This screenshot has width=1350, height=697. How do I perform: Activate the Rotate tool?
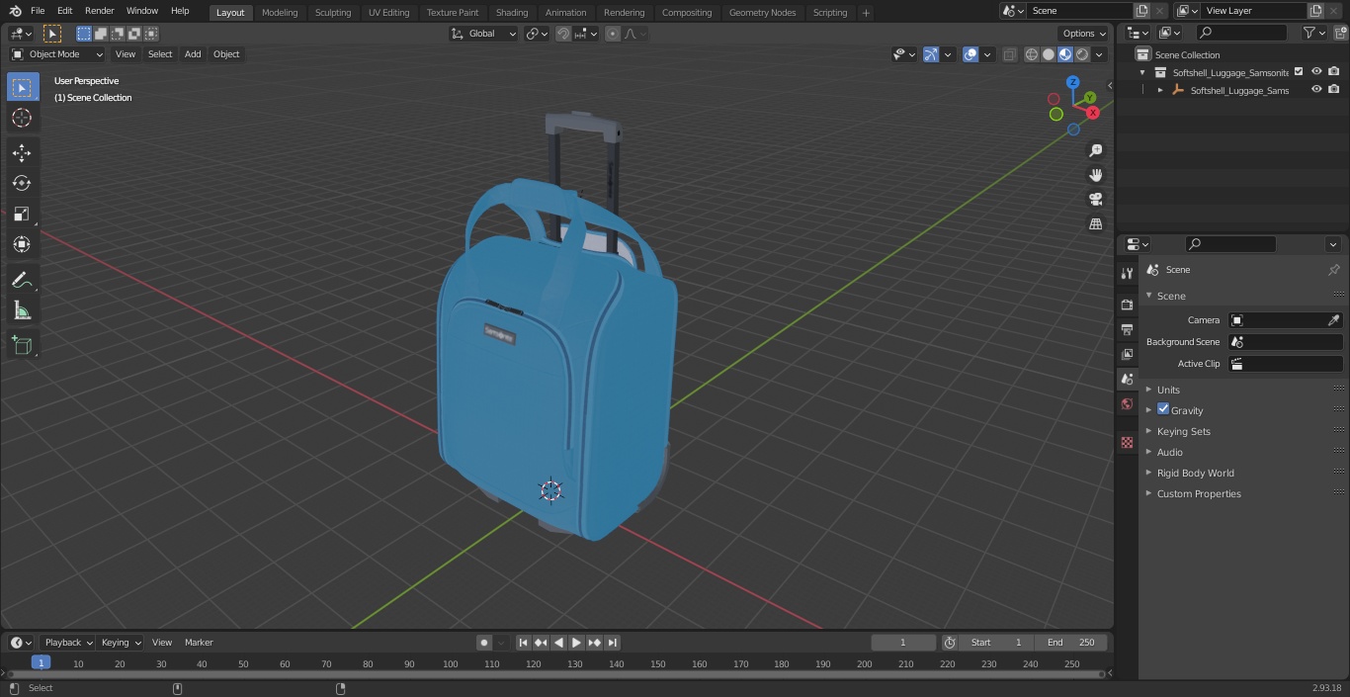[x=22, y=183]
